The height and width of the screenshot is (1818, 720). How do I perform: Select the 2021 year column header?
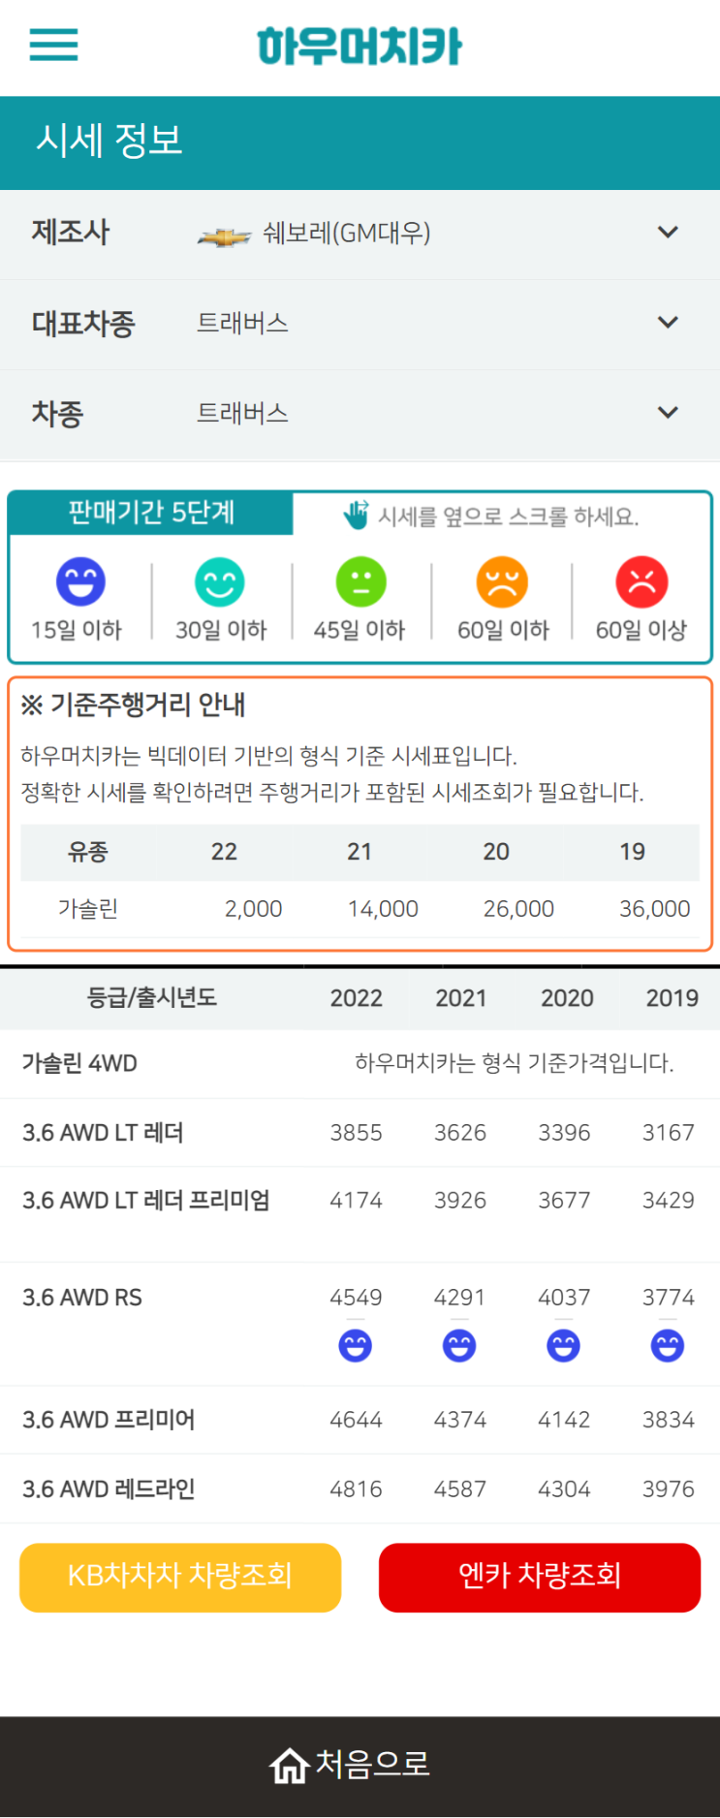[x=461, y=998]
